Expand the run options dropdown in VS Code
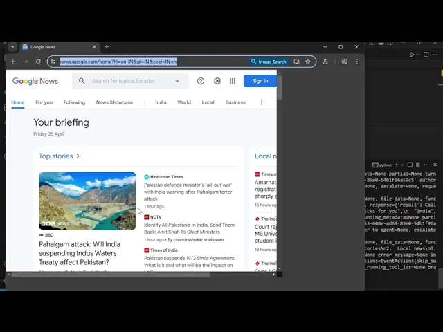Screen dimensions: 443x332 (418, 55)
